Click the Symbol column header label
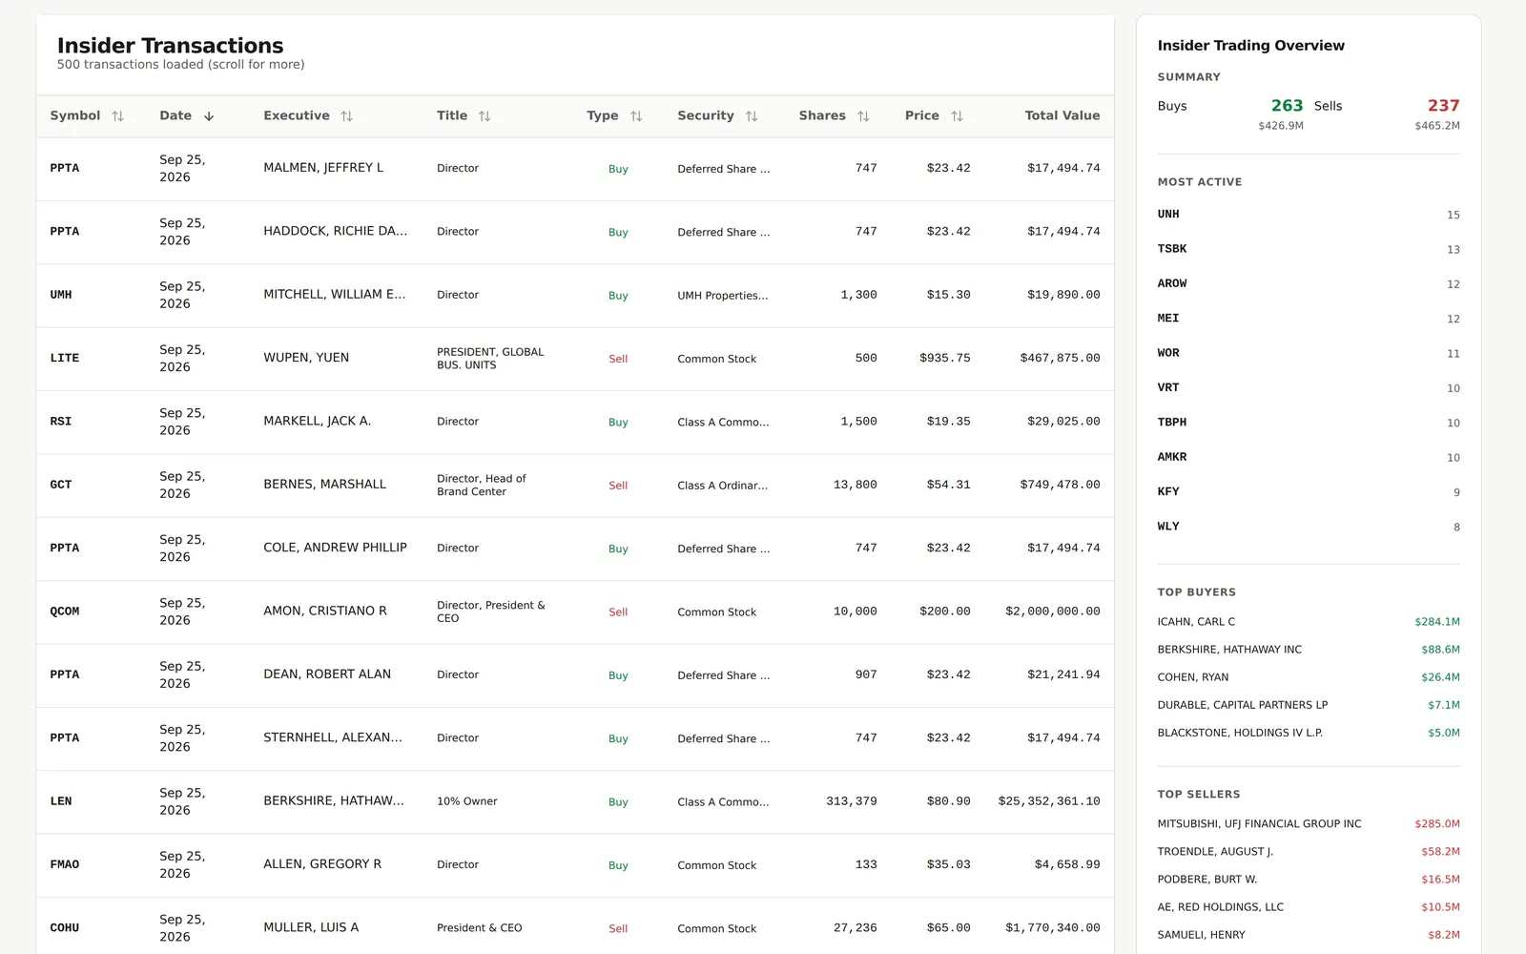Viewport: 1526px width, 954px height. pos(75,115)
